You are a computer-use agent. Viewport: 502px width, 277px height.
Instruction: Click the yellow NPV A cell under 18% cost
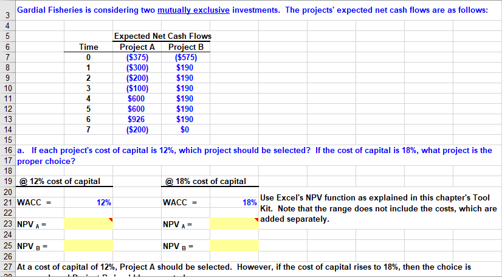[235, 224]
